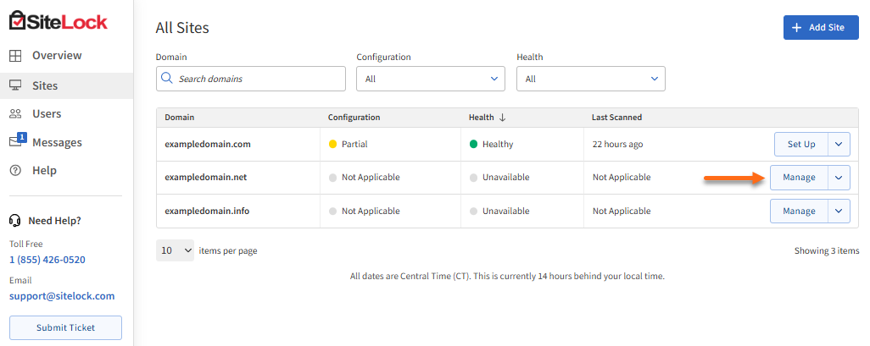Click Manage for exampledomain.net
The width and height of the screenshot is (870, 346).
[799, 177]
